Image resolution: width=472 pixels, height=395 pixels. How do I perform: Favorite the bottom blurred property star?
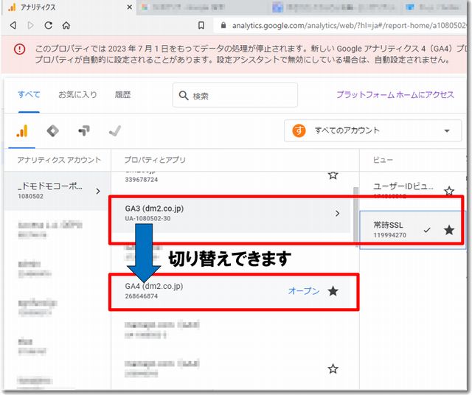(333, 368)
